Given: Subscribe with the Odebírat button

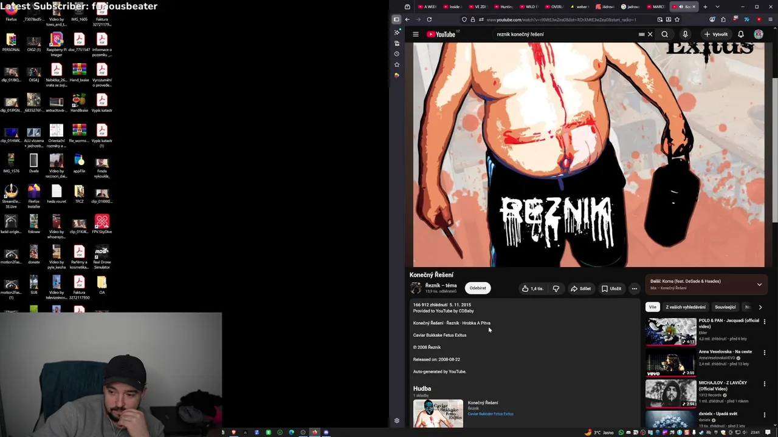Looking at the screenshot, I should click(478, 288).
